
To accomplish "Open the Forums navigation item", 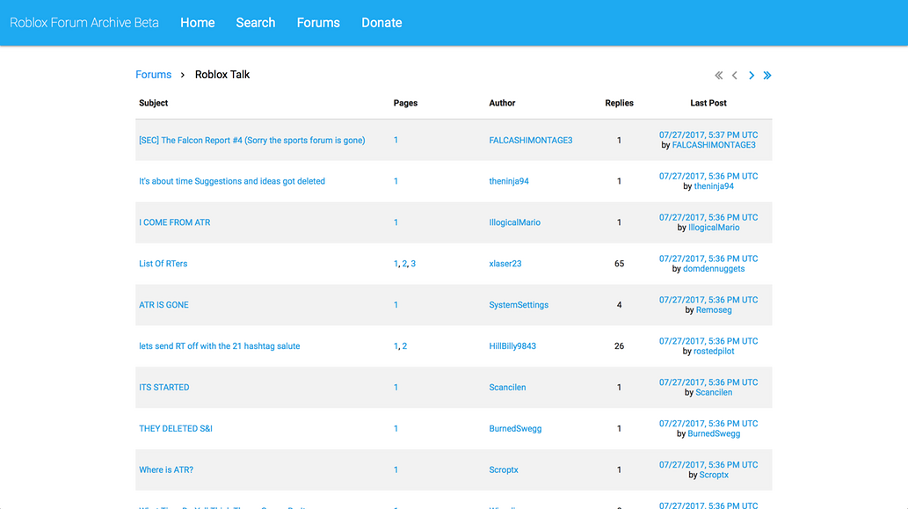I will pyautogui.click(x=317, y=23).
